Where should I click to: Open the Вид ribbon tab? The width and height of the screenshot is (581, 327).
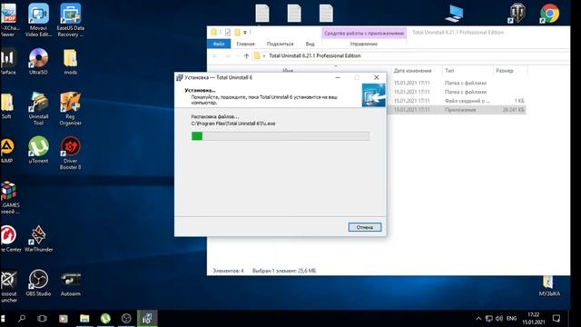(310, 44)
